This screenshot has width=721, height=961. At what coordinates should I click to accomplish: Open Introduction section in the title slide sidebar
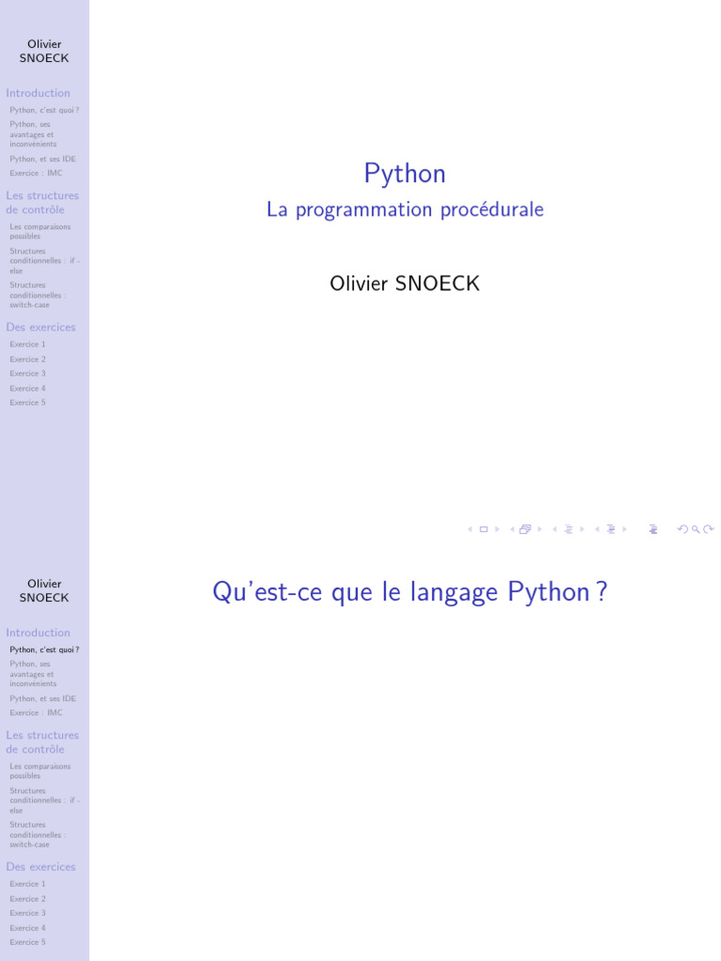pos(38,93)
